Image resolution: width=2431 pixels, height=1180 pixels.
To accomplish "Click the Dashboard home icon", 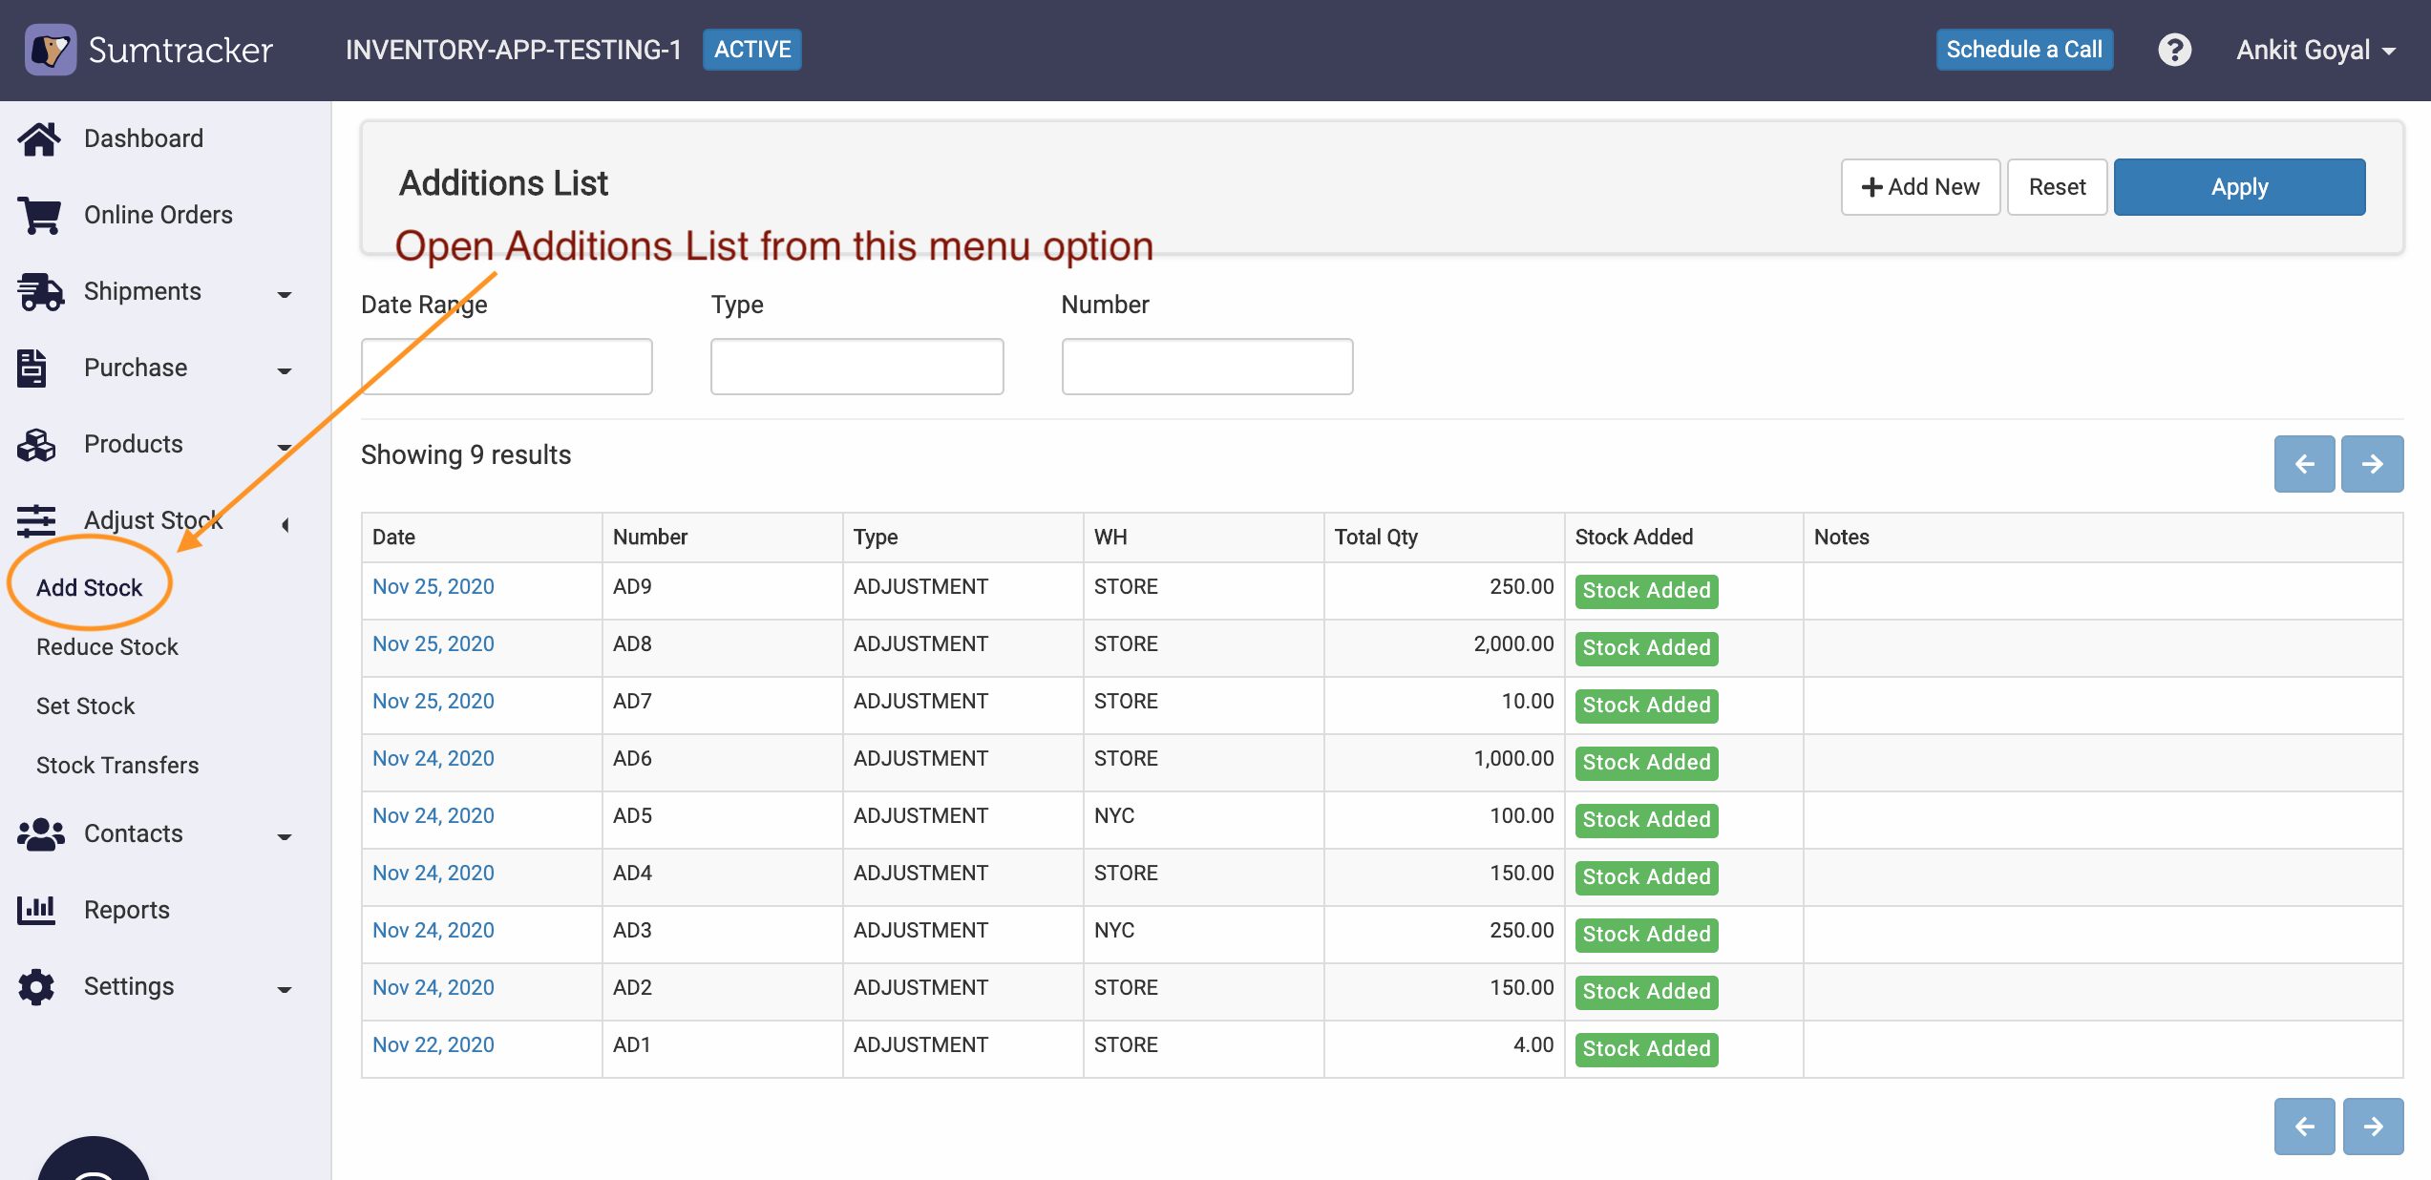I will (x=38, y=139).
